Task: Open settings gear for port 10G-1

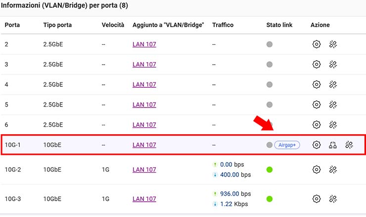Action: 317,145
